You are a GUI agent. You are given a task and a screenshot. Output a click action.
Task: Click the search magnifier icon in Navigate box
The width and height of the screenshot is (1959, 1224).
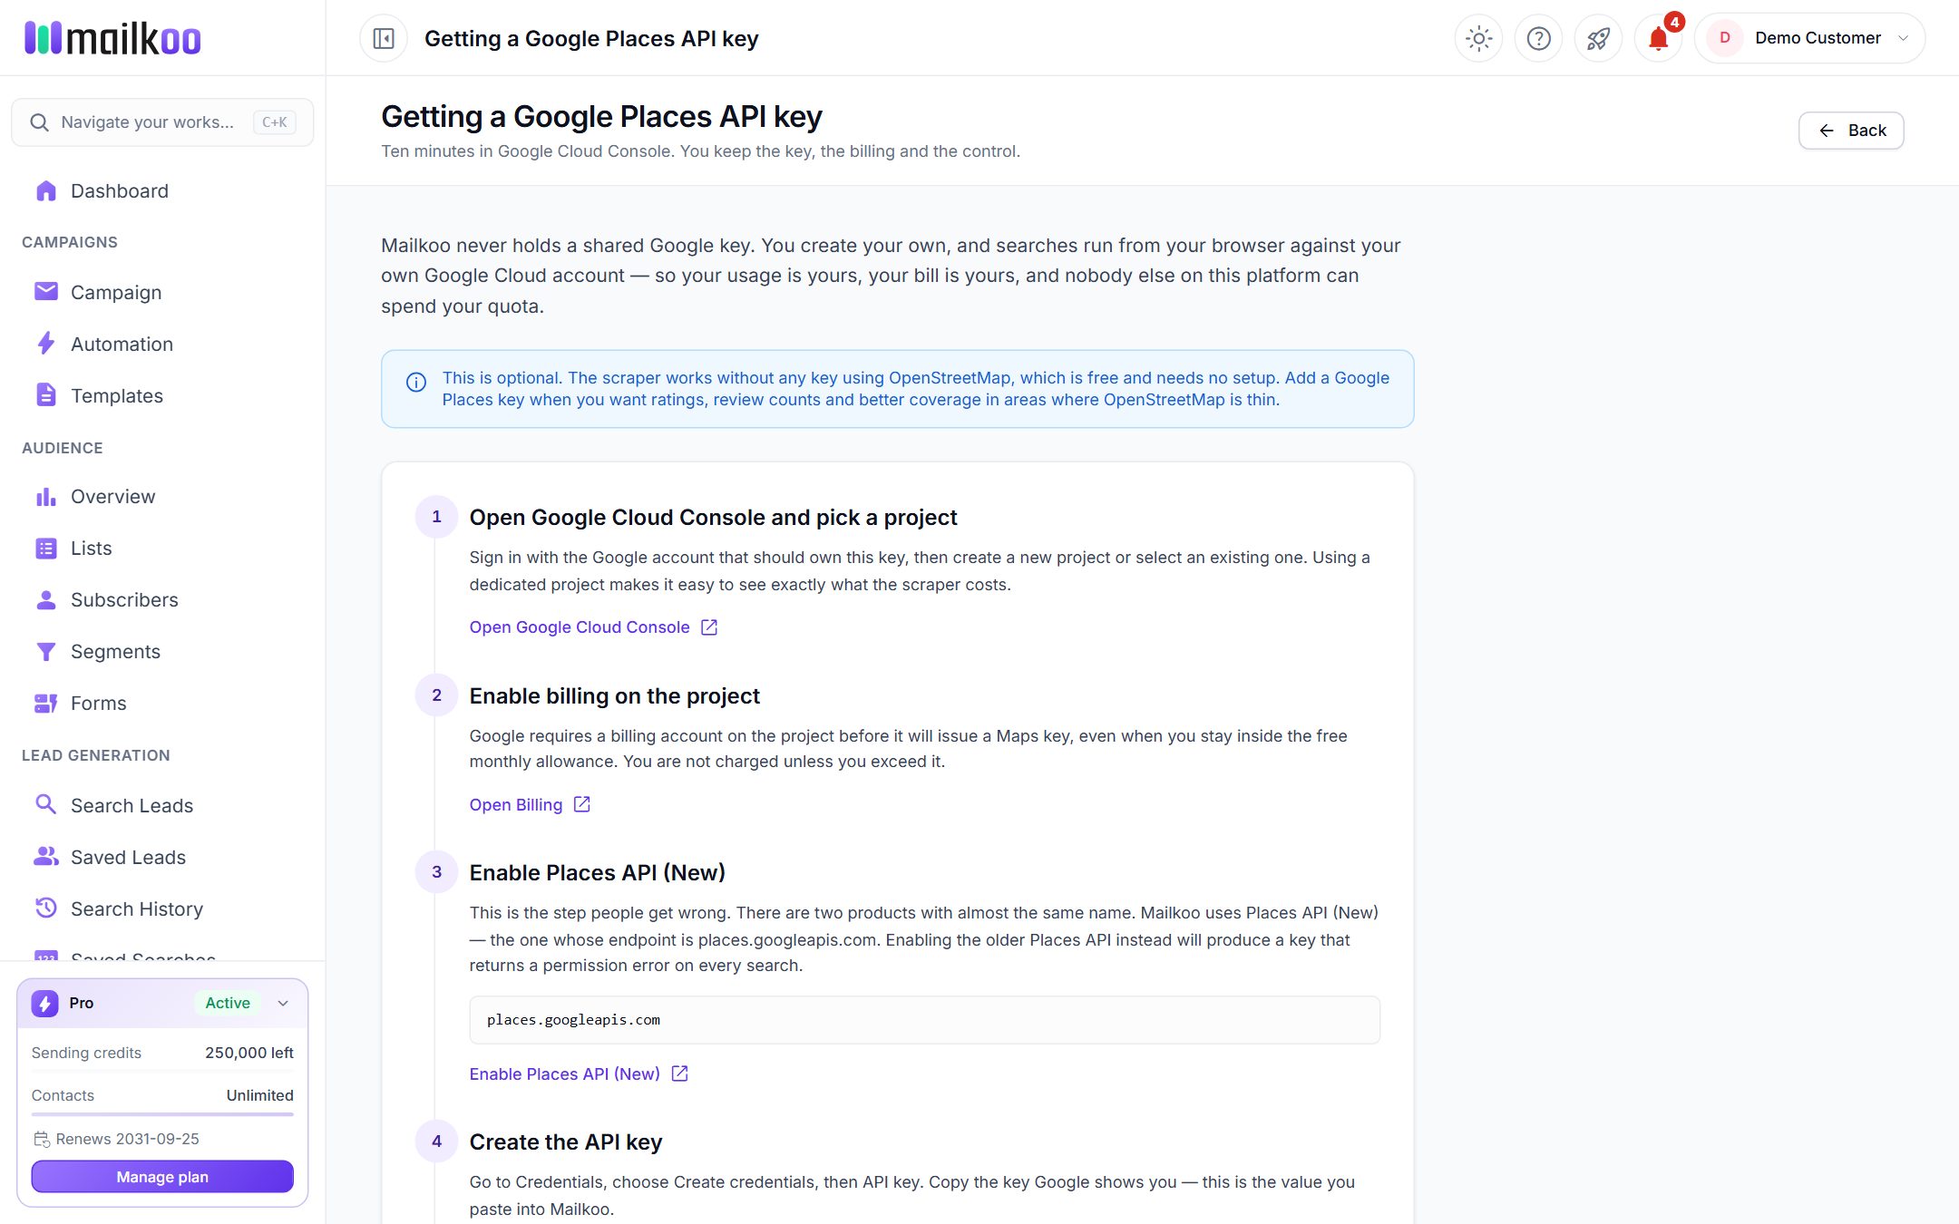[39, 122]
